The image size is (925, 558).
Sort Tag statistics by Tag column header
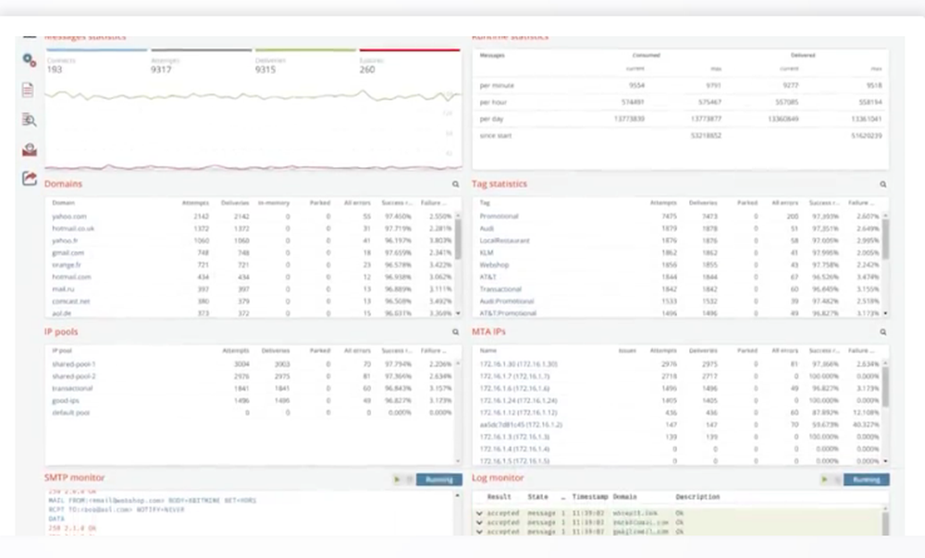coord(485,202)
